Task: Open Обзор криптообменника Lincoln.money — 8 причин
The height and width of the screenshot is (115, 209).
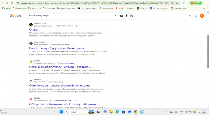Action: pos(64,104)
